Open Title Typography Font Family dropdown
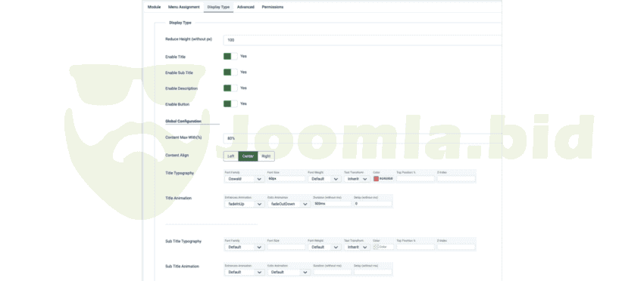This screenshot has width=644, height=281. click(x=244, y=179)
